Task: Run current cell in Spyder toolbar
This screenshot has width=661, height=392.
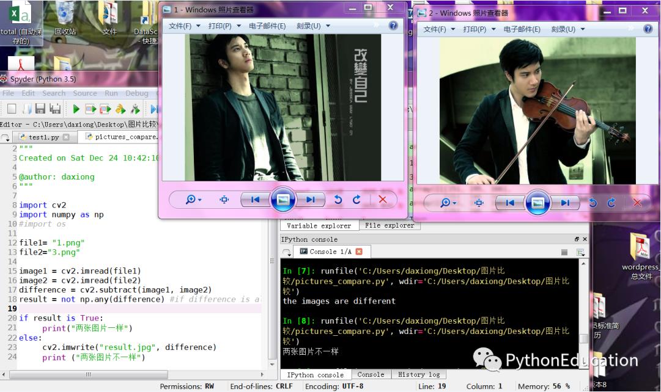Action: [90, 109]
